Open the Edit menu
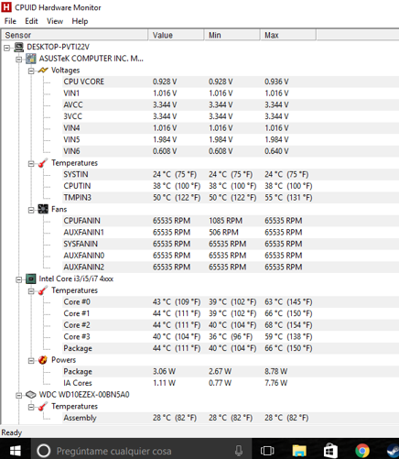Screen dimensions: 399x459 click(31, 21)
